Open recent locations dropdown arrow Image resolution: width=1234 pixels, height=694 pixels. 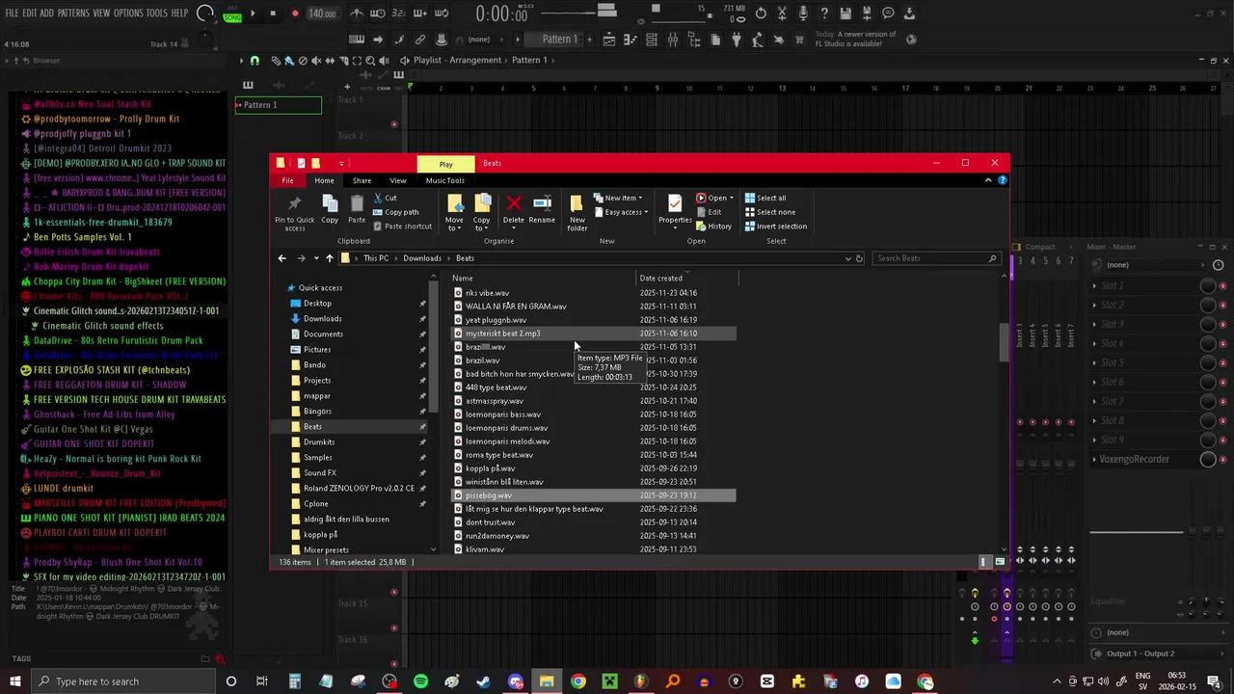pyautogui.click(x=315, y=258)
